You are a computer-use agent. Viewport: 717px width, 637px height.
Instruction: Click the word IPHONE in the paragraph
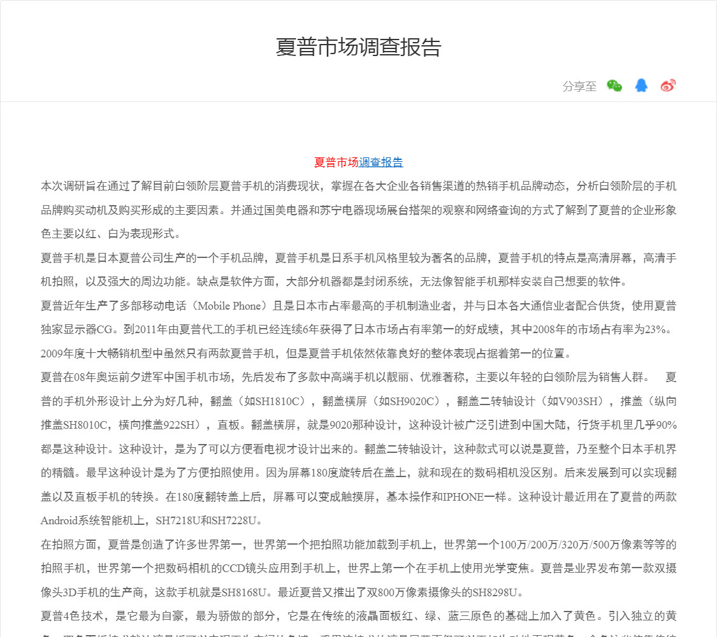(463, 497)
